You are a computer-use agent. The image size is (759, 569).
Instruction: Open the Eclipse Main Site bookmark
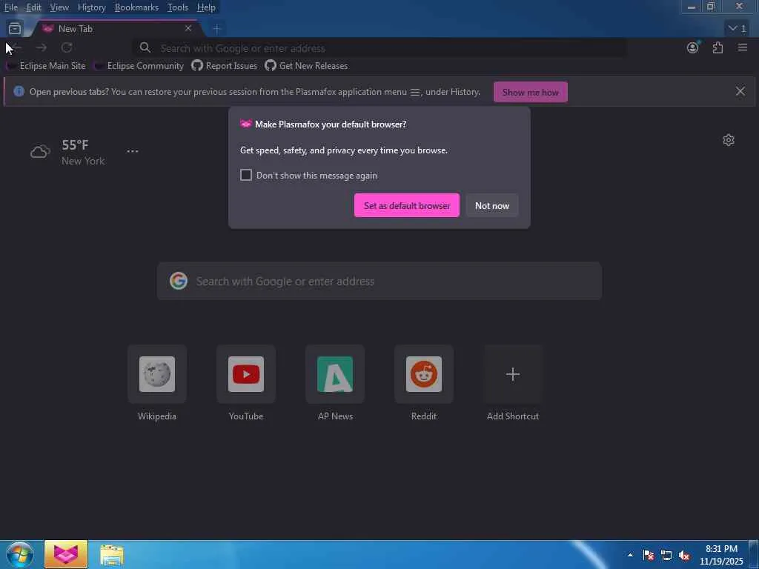[47, 66]
